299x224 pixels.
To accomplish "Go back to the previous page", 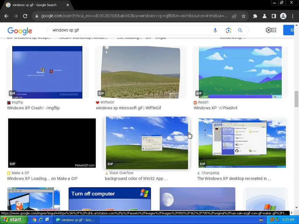I will 6,16.
